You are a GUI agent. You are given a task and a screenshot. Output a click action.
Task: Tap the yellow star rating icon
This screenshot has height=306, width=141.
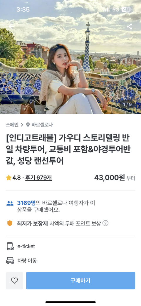click(x=9, y=178)
